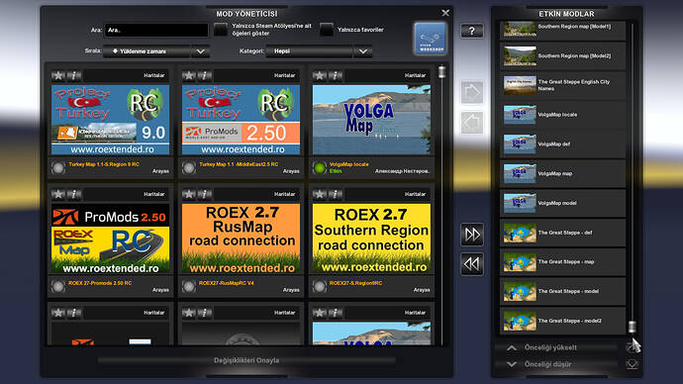Favorite Turkey Map 1.1-S.Region 9 RC star
Viewport: 683px width, 384px height.
tap(58, 75)
